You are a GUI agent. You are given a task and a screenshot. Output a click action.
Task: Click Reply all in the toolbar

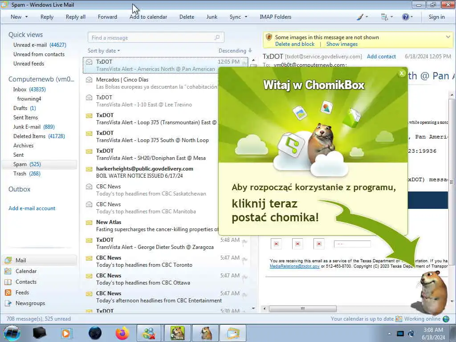click(x=76, y=17)
